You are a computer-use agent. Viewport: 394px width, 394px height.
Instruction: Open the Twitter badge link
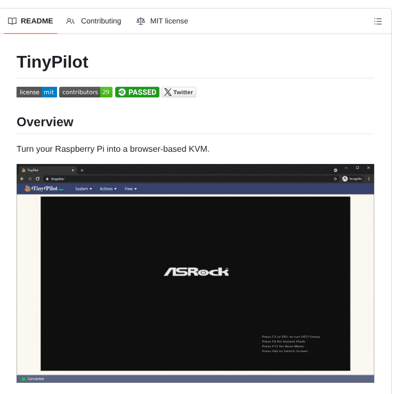[x=179, y=92]
